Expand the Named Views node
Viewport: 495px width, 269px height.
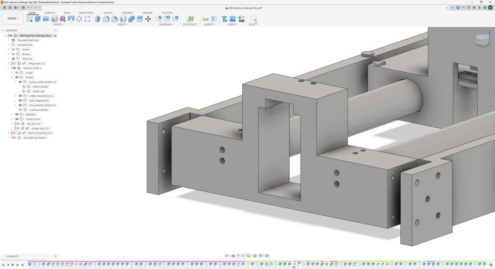pos(9,45)
